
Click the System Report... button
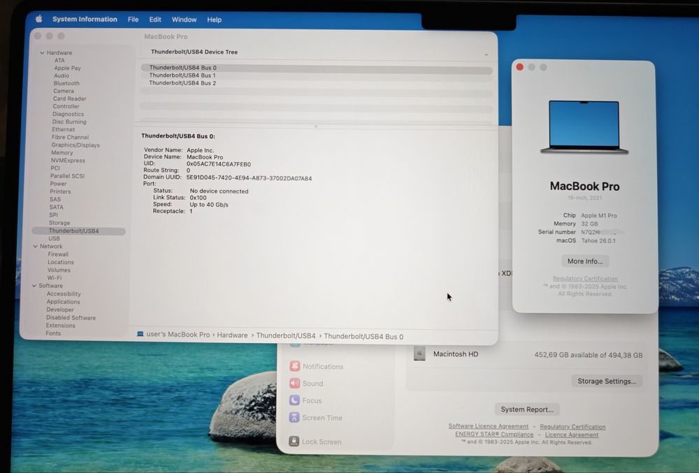527,409
